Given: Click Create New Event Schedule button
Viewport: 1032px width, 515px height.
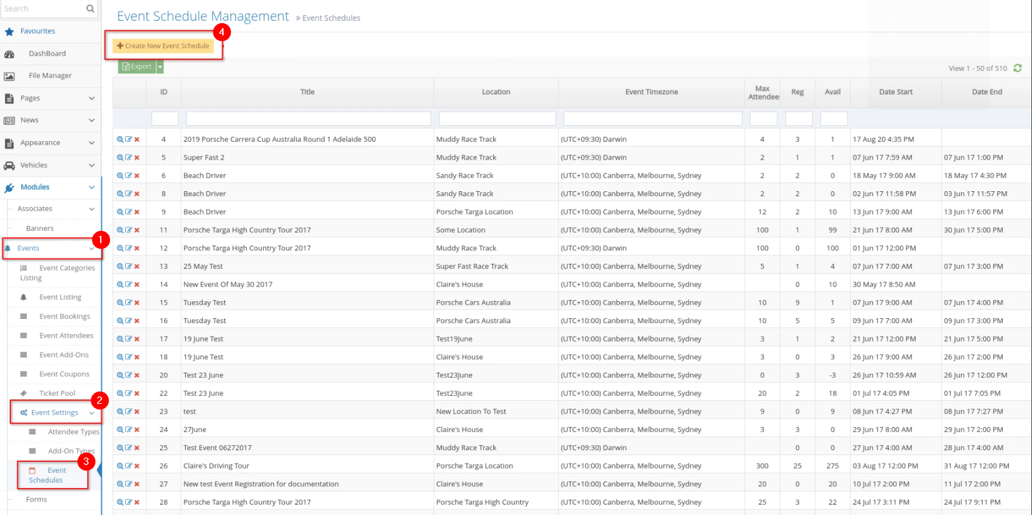Looking at the screenshot, I should point(163,46).
